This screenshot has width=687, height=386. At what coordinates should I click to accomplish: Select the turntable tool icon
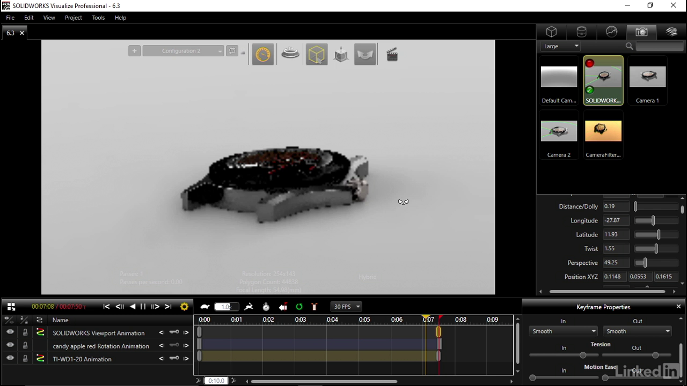click(x=290, y=54)
